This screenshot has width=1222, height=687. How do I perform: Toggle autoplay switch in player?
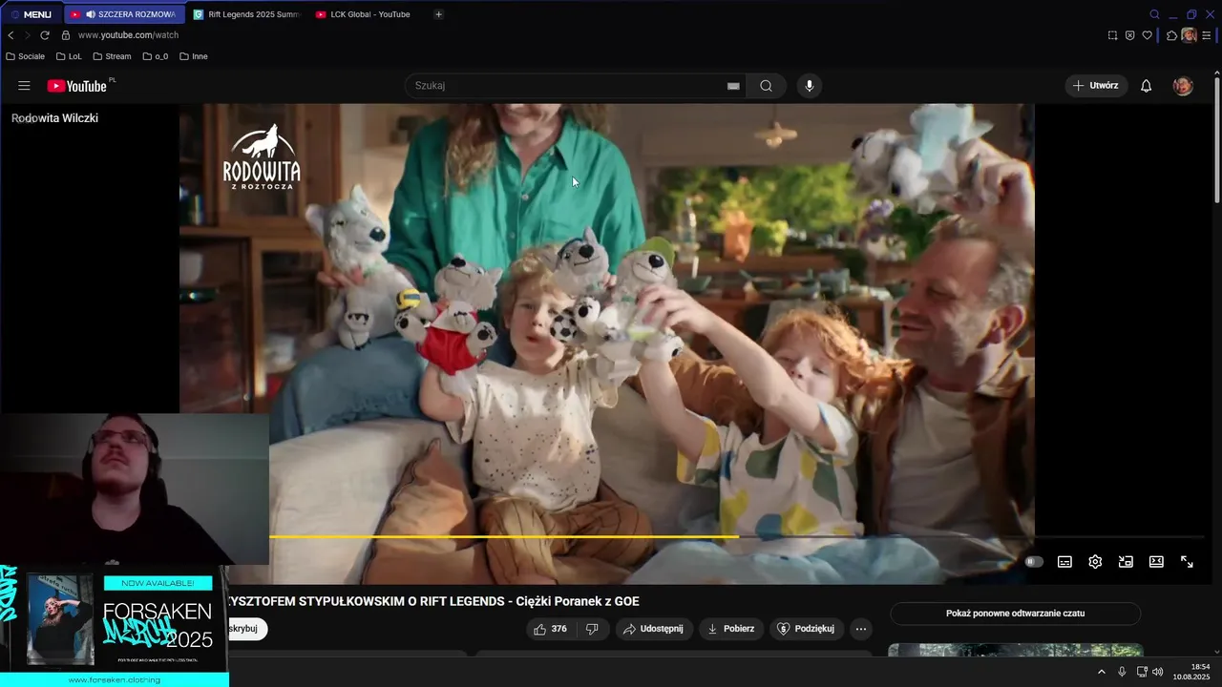click(1034, 562)
